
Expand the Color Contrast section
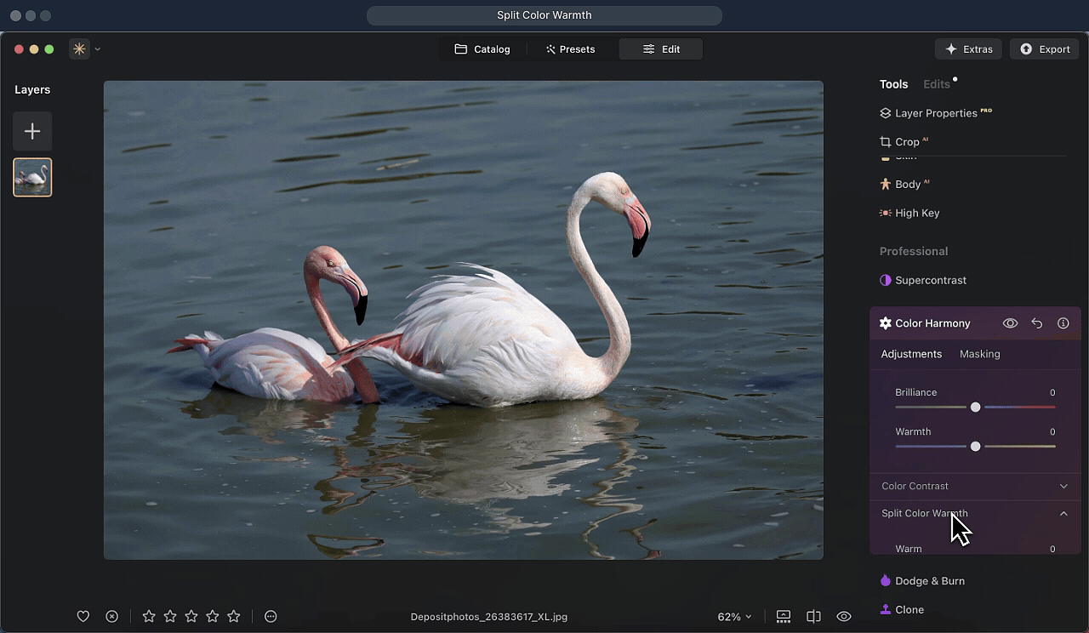pos(1063,486)
